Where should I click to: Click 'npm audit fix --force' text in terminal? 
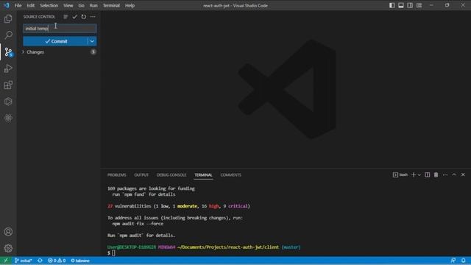pyautogui.click(x=138, y=224)
